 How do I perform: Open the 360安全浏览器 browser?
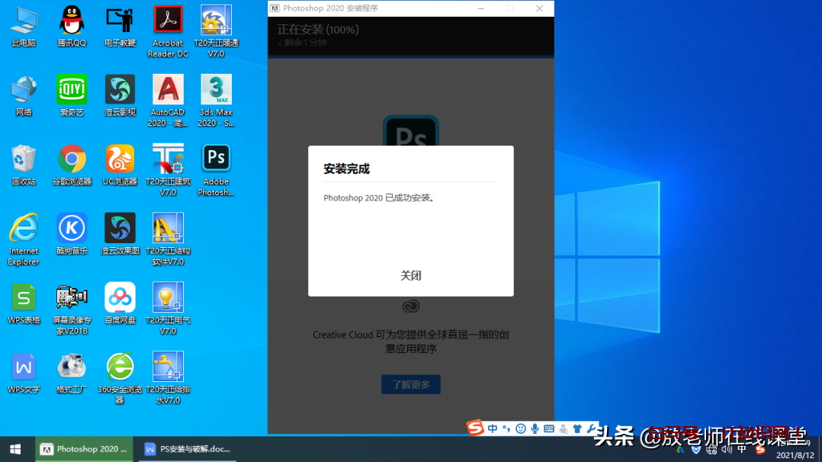click(x=120, y=364)
